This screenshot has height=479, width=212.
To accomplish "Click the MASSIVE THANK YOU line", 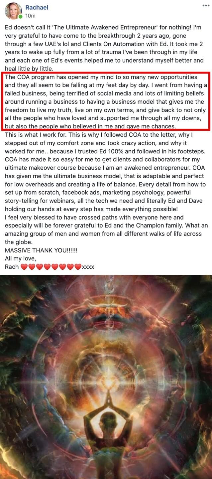I will point(41,249).
